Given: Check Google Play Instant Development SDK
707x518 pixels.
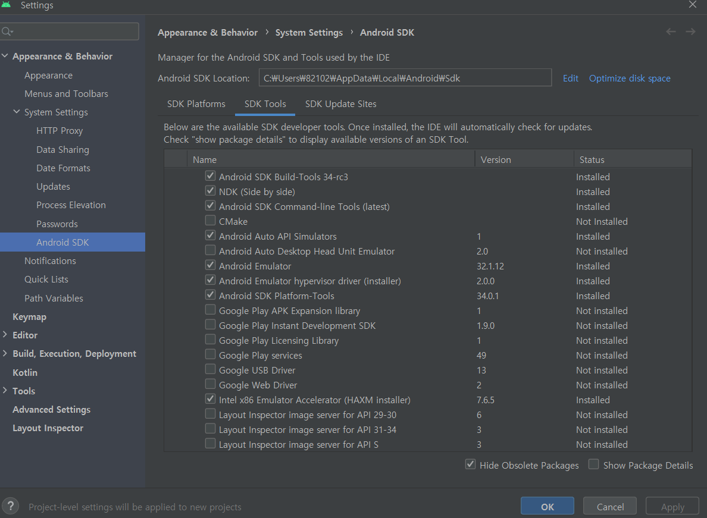Looking at the screenshot, I should coord(210,324).
